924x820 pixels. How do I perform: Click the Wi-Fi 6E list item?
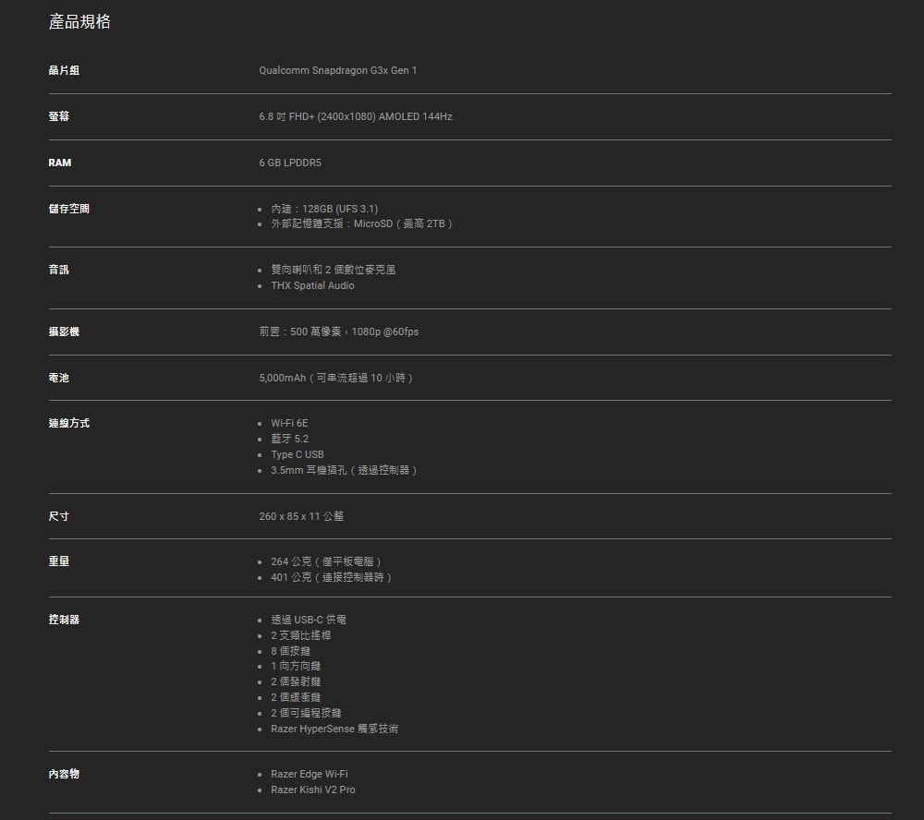(289, 423)
